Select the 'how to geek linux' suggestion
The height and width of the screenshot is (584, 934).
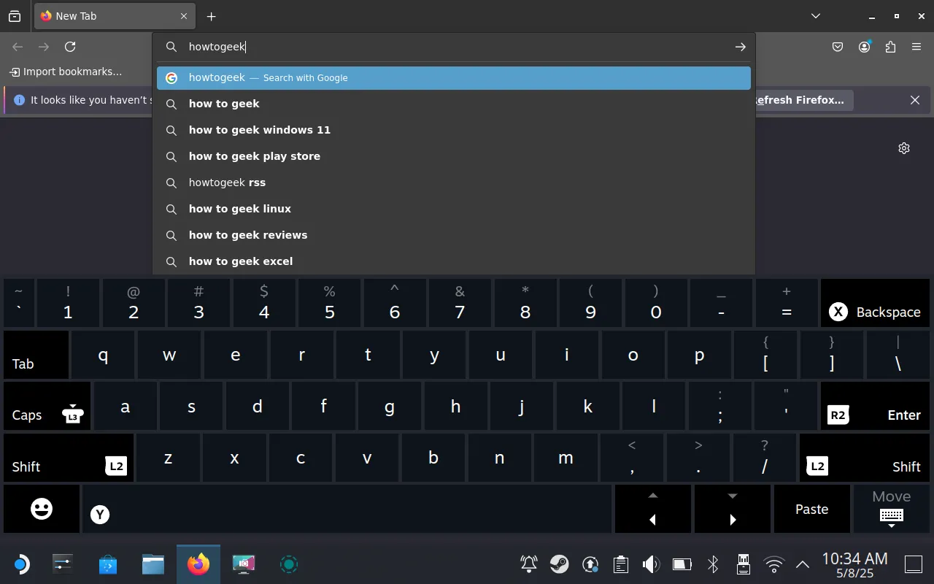click(239, 208)
